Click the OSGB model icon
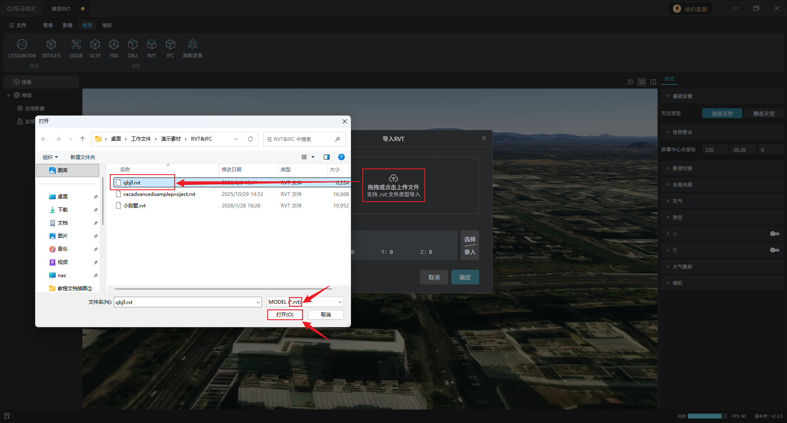Image resolution: width=787 pixels, height=423 pixels. tap(76, 44)
